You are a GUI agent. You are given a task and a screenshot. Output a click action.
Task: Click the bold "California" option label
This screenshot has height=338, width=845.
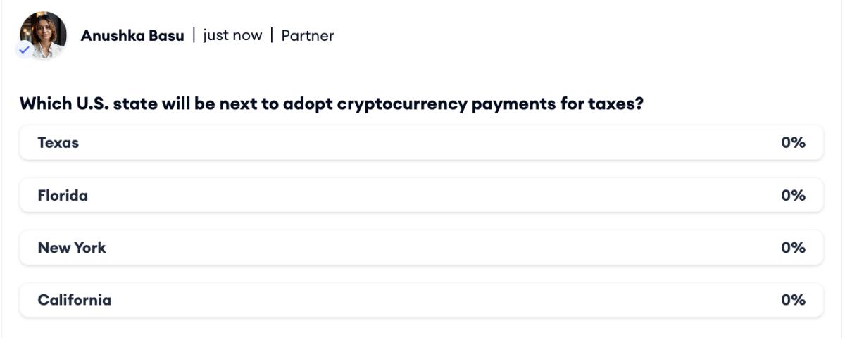[x=75, y=300]
